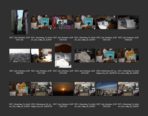The image size is (148, 116).
Task: Open the vertical headboard and pillows thumbnail
Action: tap(63, 55)
